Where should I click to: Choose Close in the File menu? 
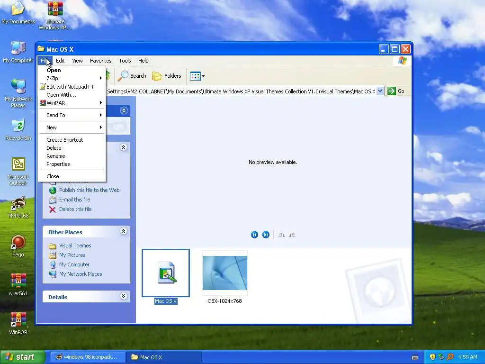(x=72, y=176)
